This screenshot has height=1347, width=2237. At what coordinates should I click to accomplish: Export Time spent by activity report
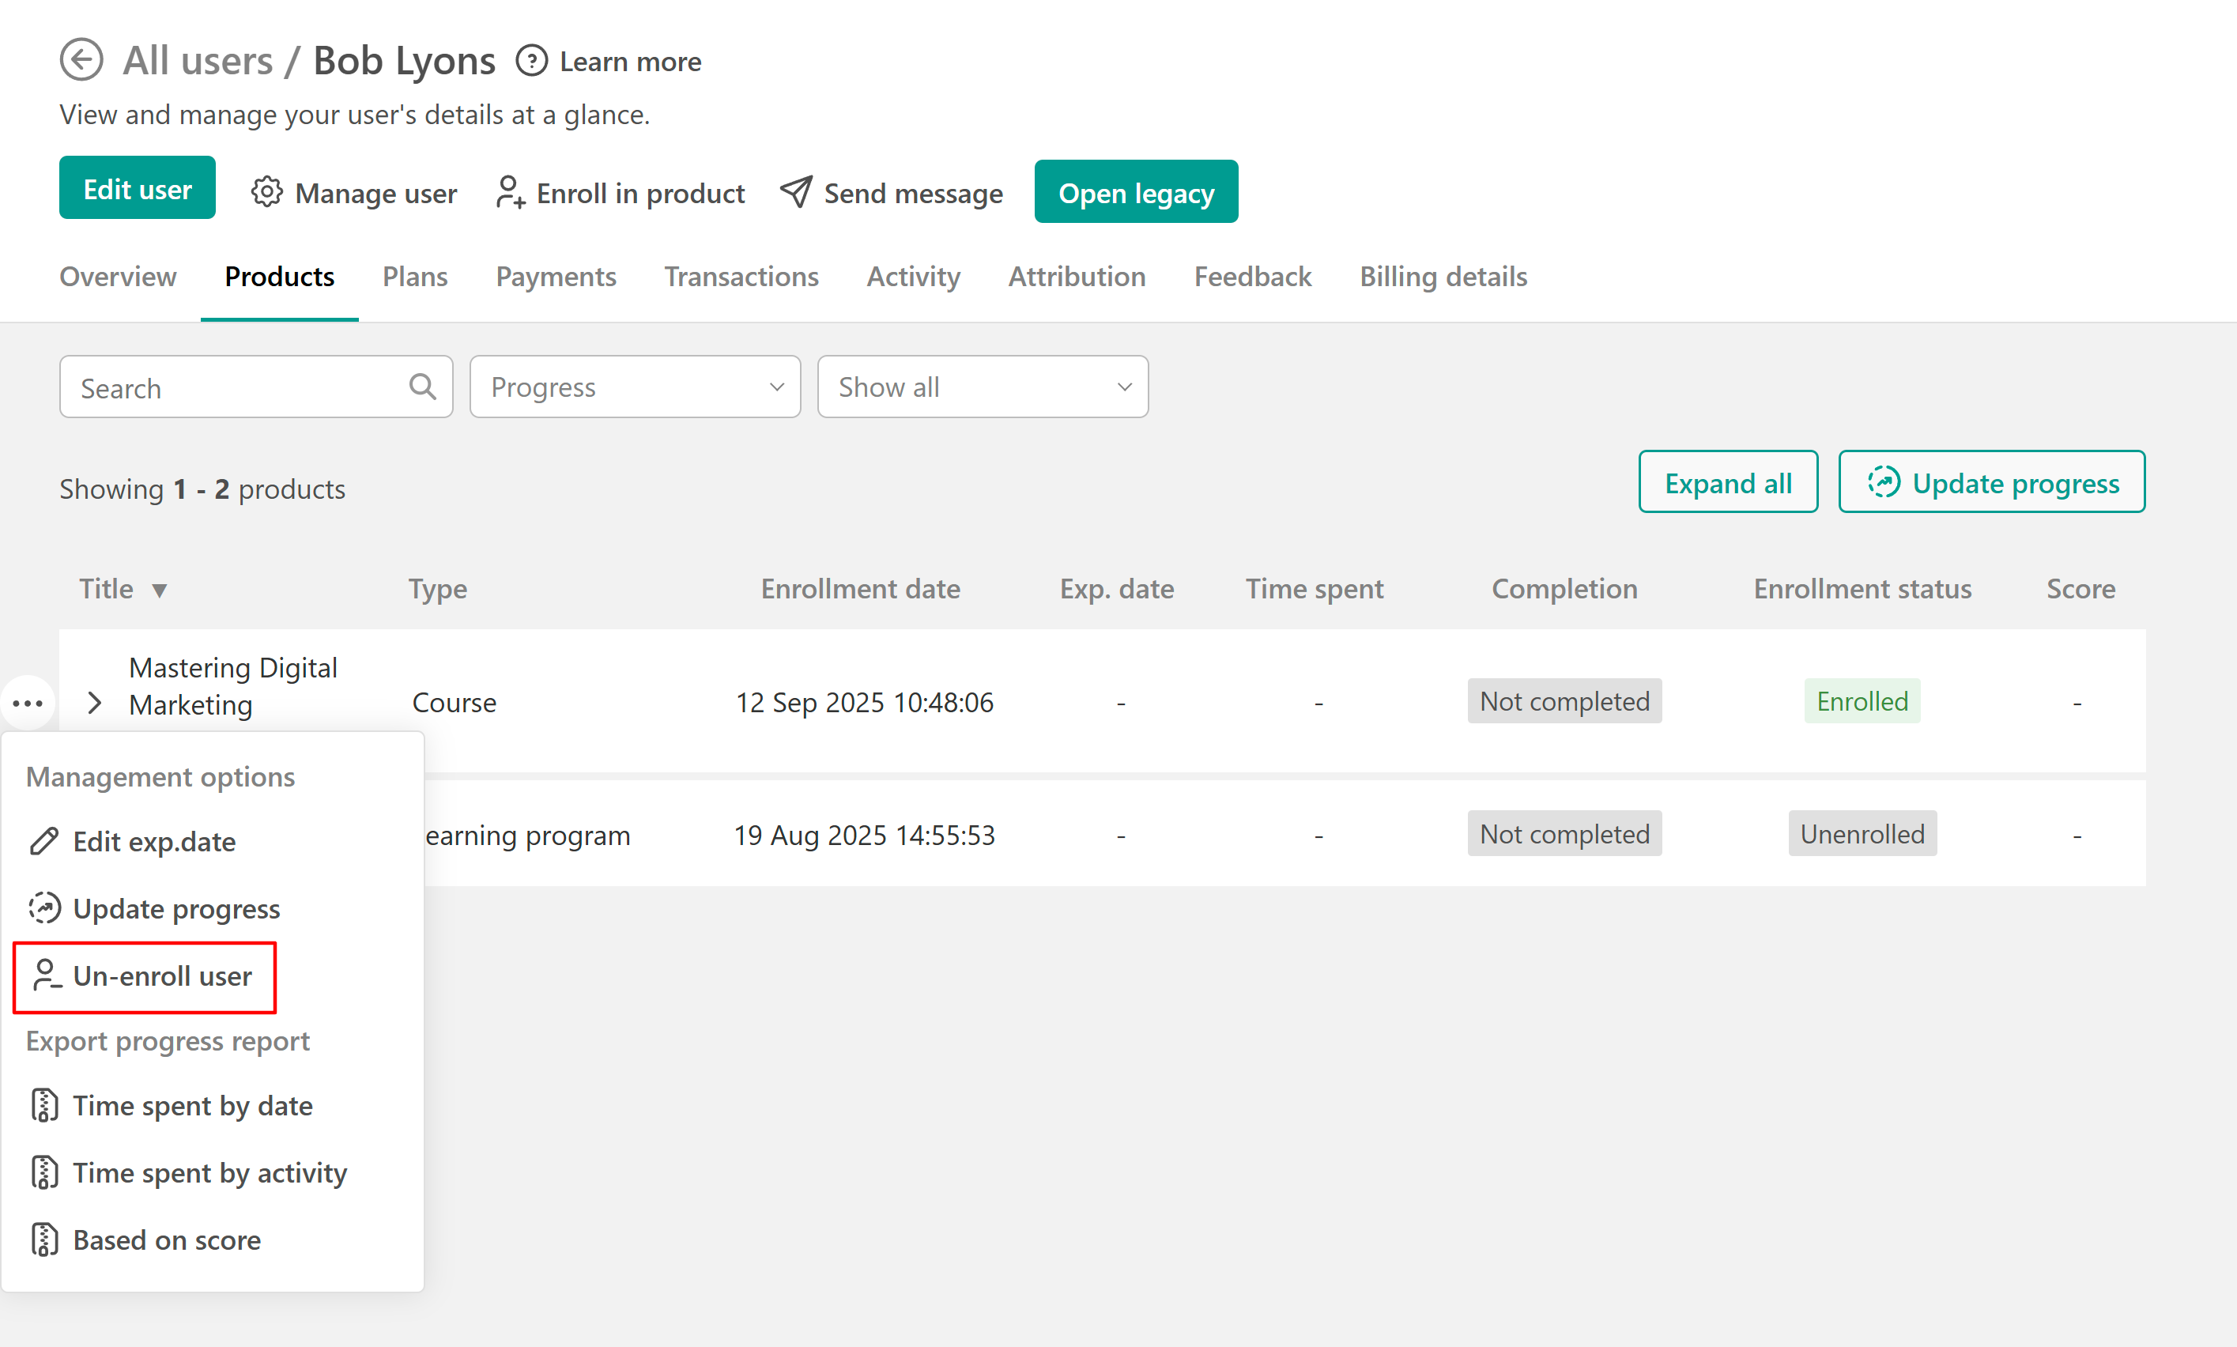tap(209, 1173)
